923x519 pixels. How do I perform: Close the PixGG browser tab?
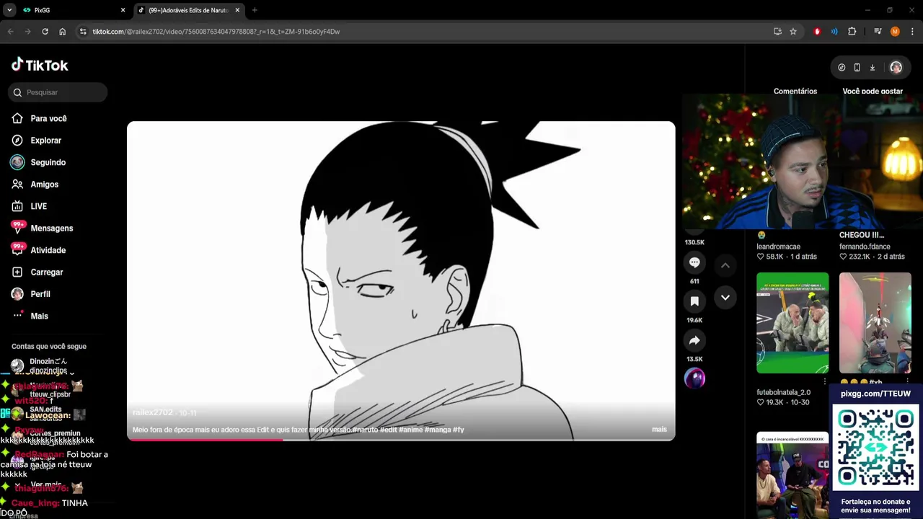pos(123,10)
